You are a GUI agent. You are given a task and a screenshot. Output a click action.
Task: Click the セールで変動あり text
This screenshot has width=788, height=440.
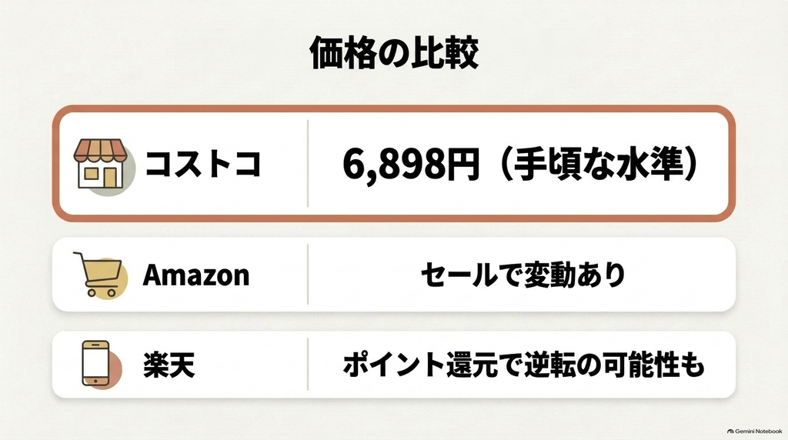(523, 275)
